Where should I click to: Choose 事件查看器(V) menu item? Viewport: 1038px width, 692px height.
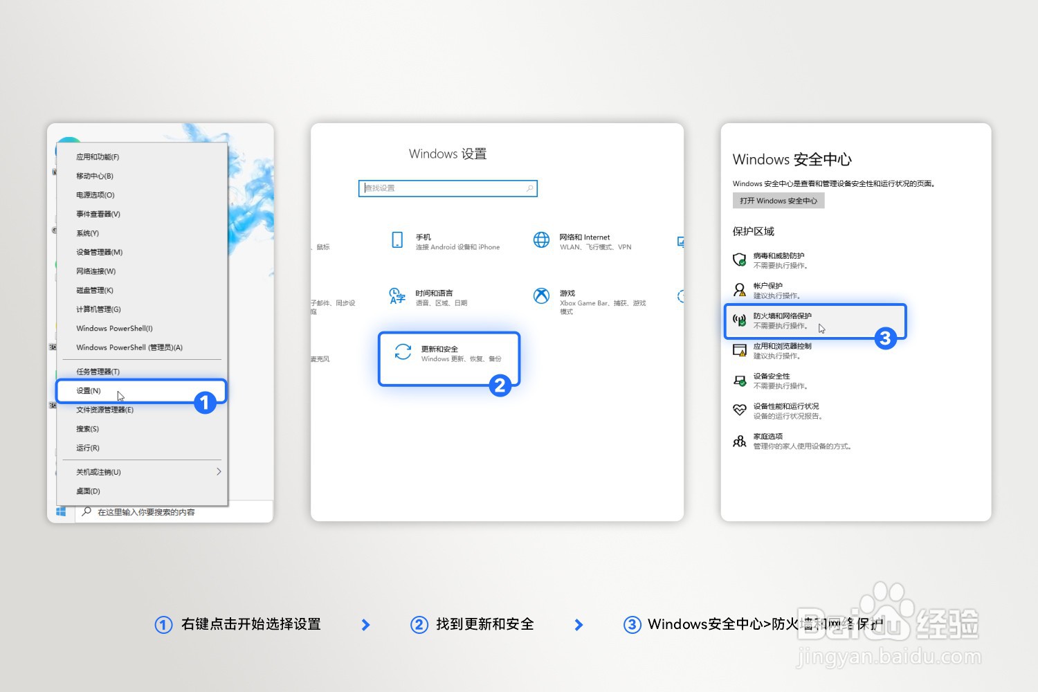(98, 214)
